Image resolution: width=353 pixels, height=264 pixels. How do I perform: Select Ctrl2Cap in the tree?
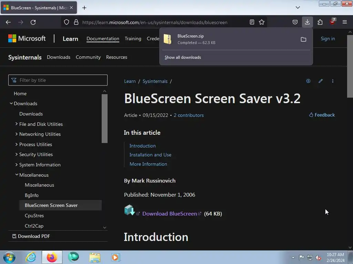pos(34,226)
